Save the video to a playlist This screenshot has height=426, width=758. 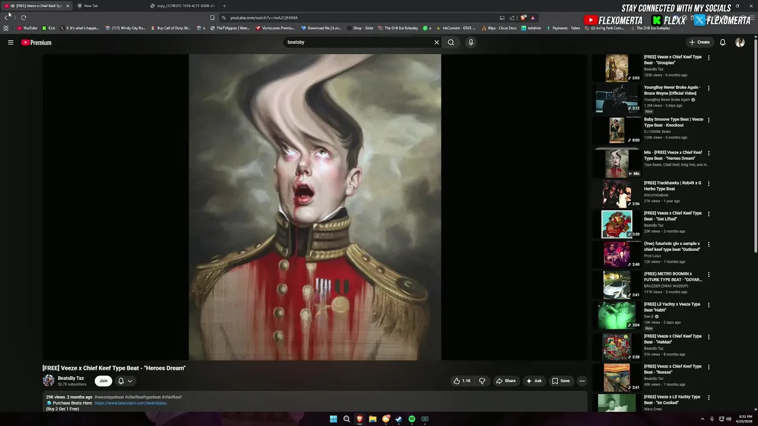point(561,381)
